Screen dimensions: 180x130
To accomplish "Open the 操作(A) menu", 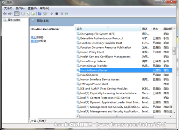I will [x=20, y=8].
